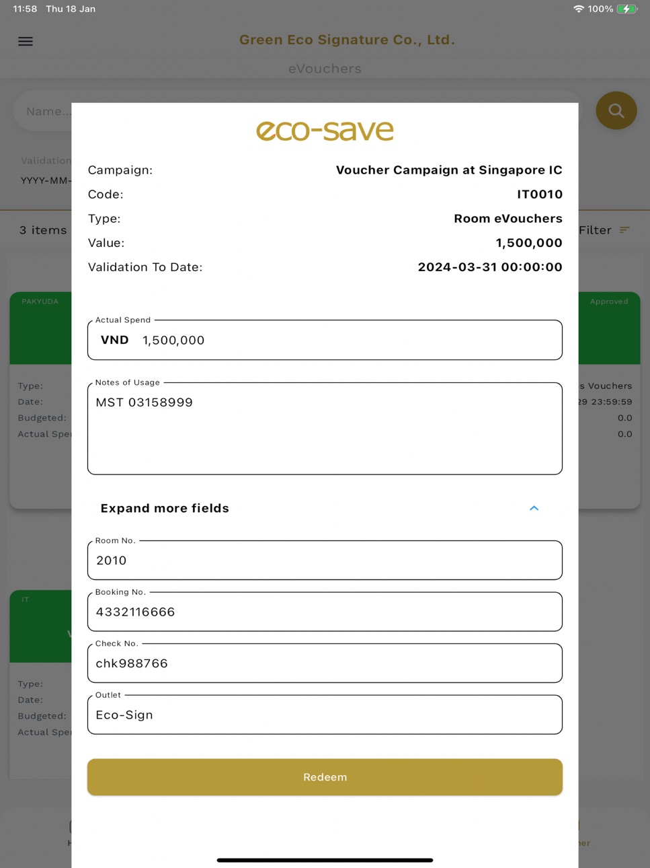The width and height of the screenshot is (650, 868).
Task: Click the Room No. field
Action: tap(325, 560)
